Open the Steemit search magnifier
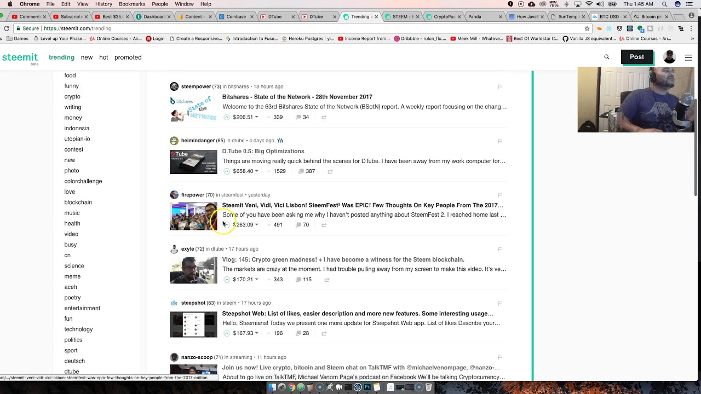701x394 pixels. pyautogui.click(x=606, y=57)
